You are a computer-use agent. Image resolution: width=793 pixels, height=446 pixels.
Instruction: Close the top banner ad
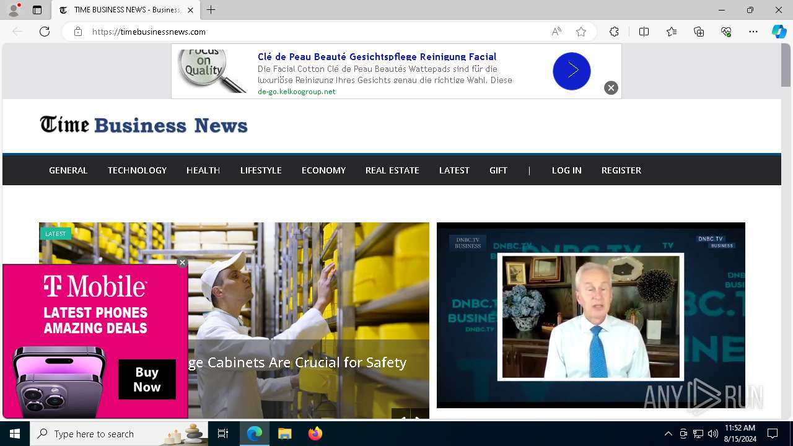pos(611,88)
